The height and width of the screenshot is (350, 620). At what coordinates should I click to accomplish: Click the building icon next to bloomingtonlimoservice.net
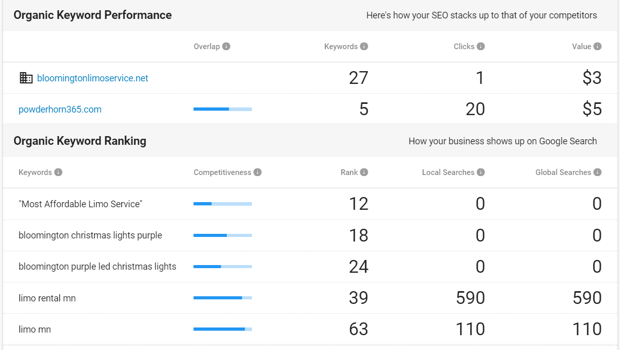(26, 78)
